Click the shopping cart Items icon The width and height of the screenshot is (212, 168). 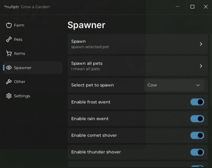(9, 53)
